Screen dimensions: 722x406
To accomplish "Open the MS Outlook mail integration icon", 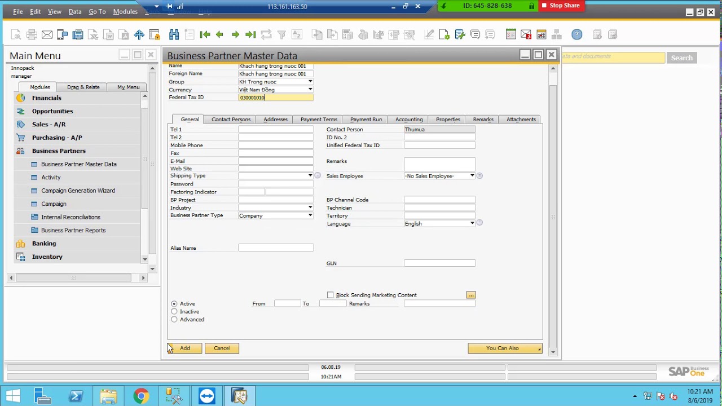I will coord(526,35).
